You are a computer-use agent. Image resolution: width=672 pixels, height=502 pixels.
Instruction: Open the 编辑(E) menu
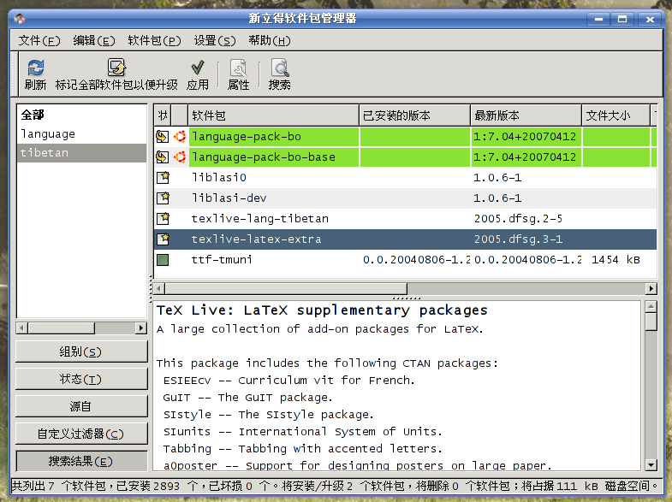94,41
